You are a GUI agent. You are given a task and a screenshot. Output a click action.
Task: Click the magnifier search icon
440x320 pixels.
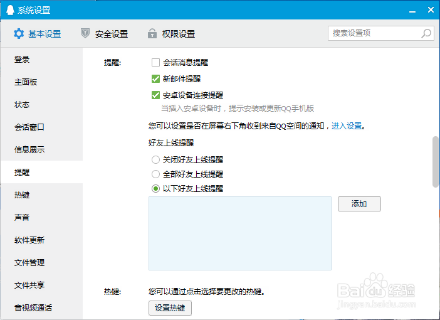pos(426,33)
